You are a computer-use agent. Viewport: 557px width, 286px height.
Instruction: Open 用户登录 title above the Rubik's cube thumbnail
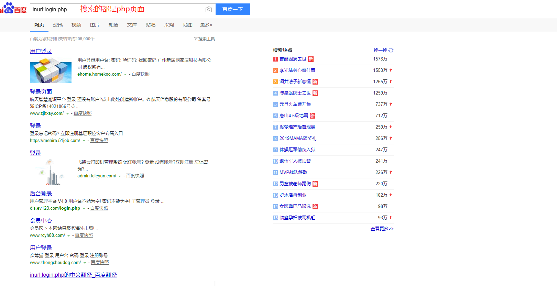(41, 51)
